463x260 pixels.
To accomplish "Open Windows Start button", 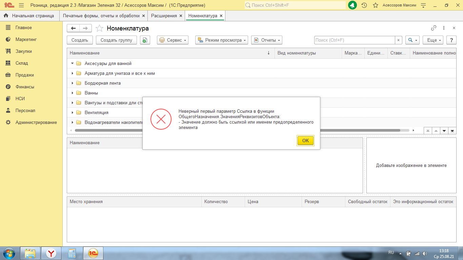I will pos(9,253).
